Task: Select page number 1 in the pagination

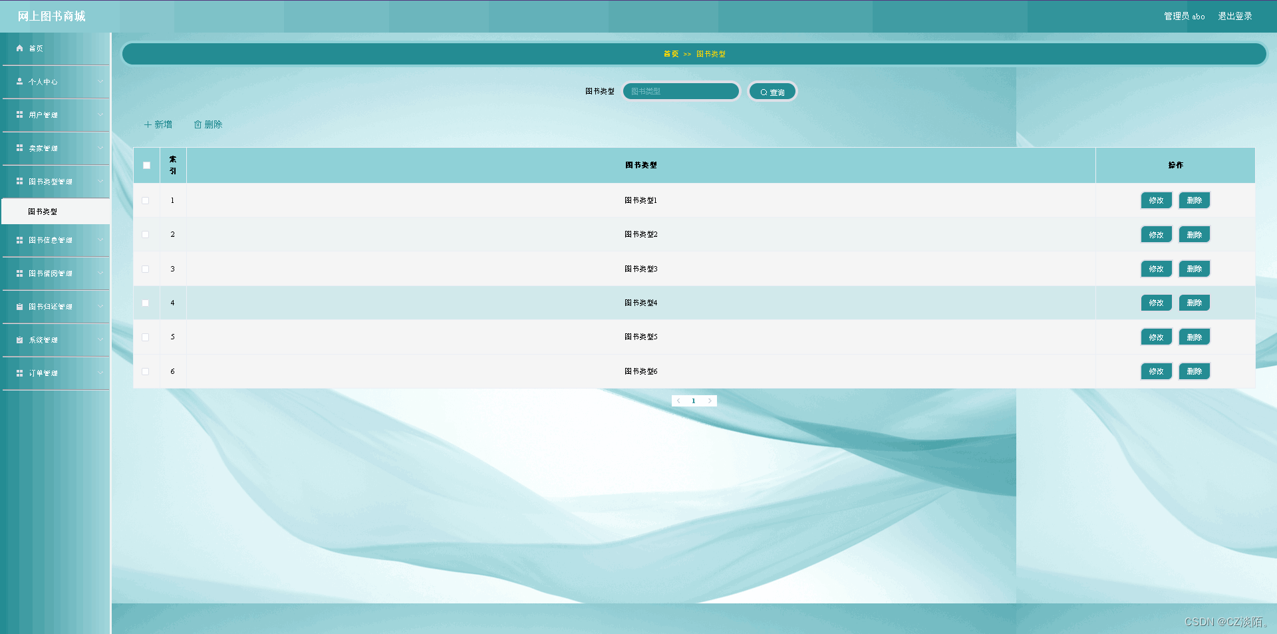Action: [x=694, y=400]
